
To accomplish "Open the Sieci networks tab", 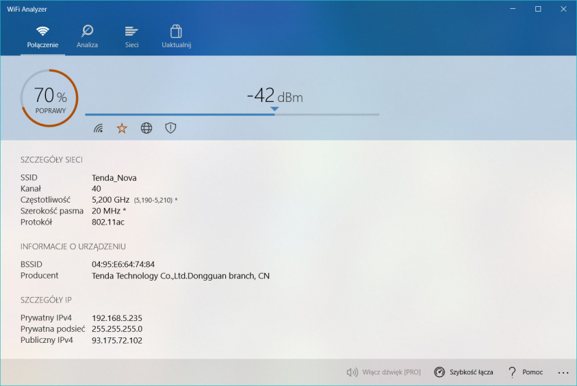I will point(131,36).
